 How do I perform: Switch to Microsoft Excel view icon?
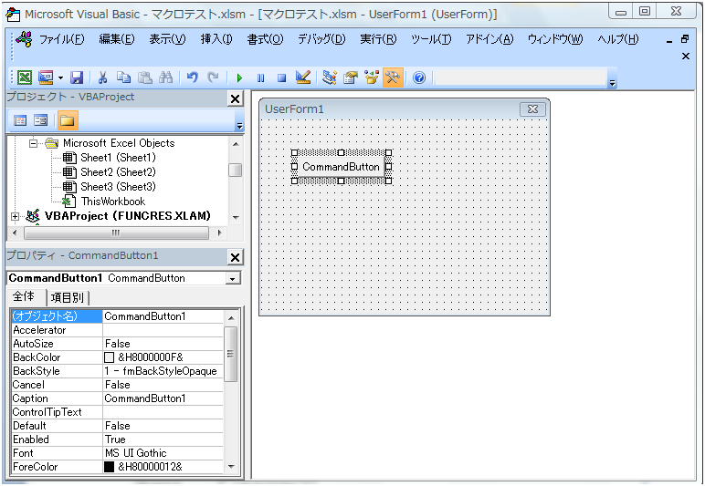coord(25,78)
